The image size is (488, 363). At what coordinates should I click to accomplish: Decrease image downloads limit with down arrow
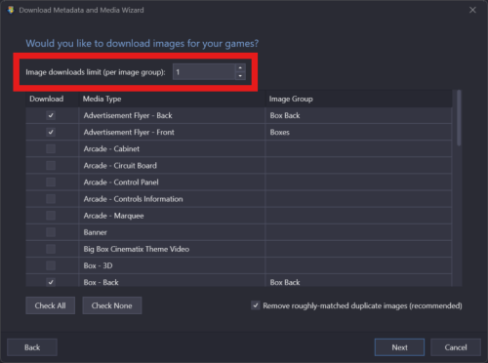point(240,76)
